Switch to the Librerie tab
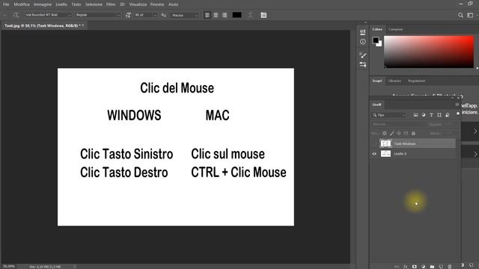This screenshot has height=269, width=479. pyautogui.click(x=394, y=81)
